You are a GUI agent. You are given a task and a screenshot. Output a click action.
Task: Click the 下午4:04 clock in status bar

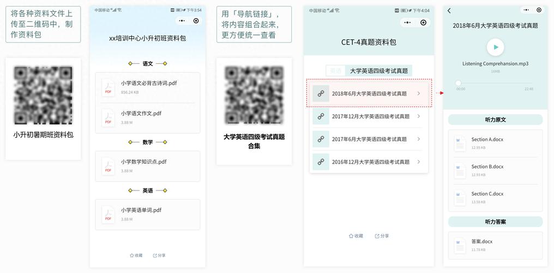421,10
